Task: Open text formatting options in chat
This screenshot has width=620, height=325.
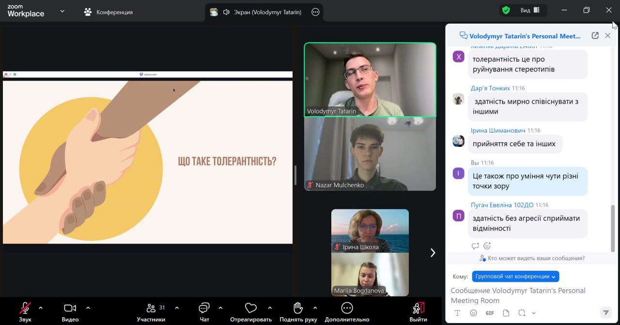Action: [457, 313]
